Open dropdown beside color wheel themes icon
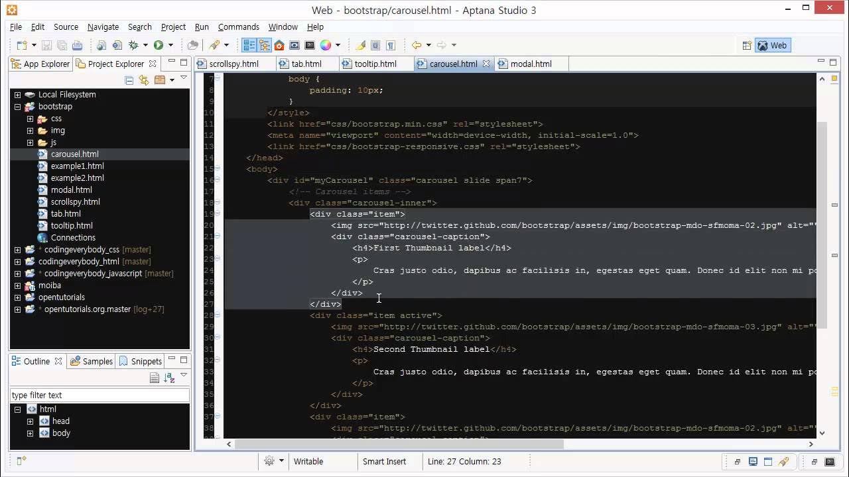This screenshot has height=477, width=849. point(338,45)
